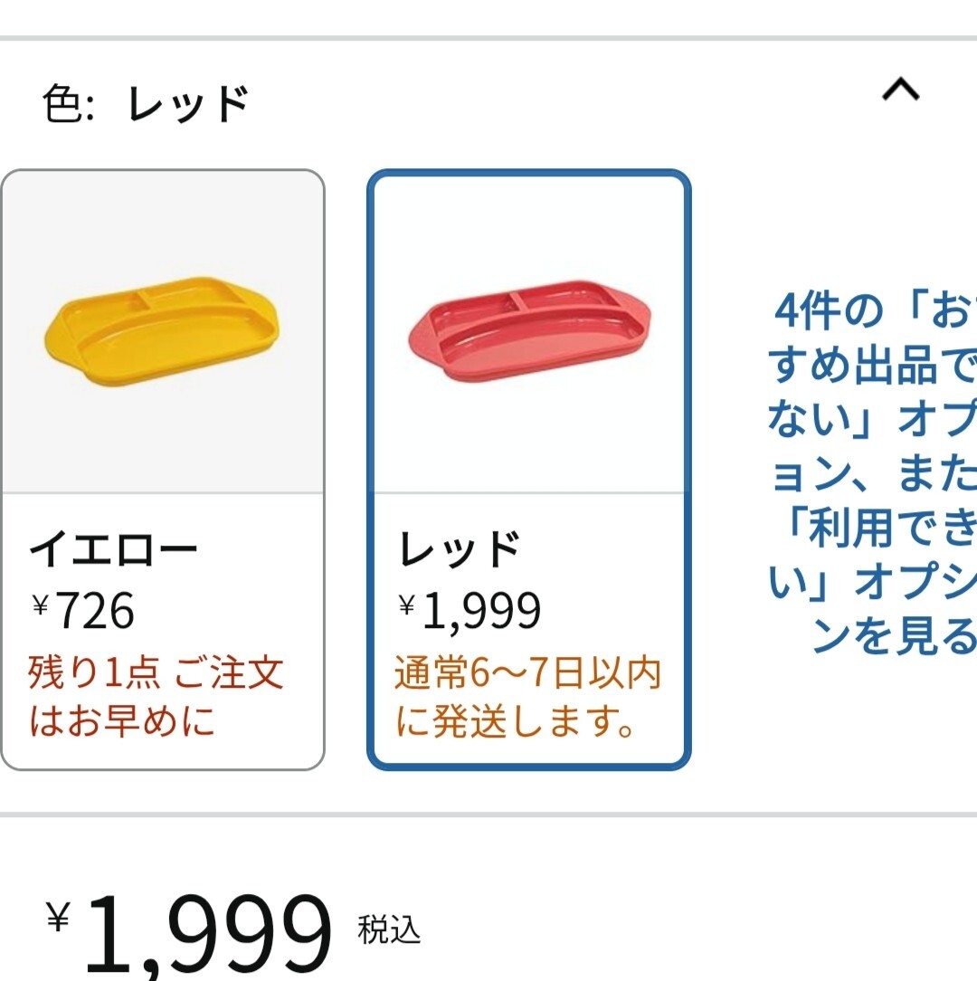Screen dimensions: 977x981
Task: Click the yen symbol beside the main price
Action: pos(59,920)
